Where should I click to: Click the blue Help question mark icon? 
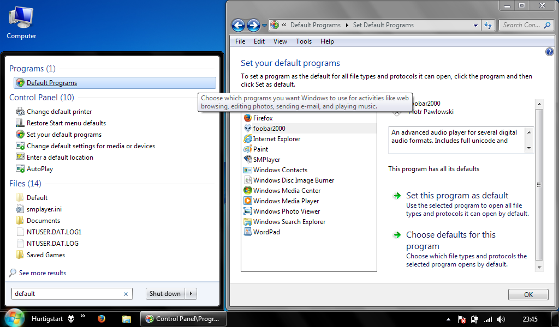[549, 52]
